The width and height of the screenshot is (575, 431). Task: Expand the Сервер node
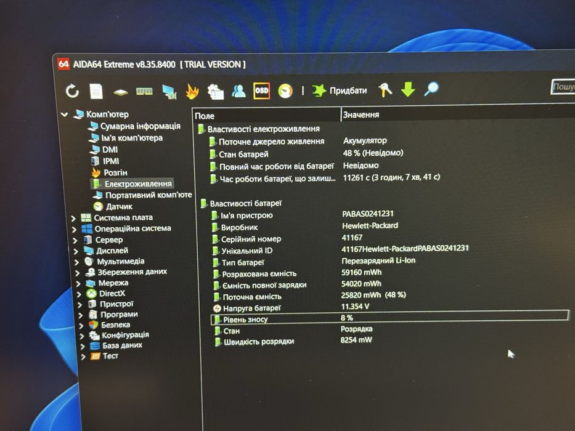click(75, 240)
